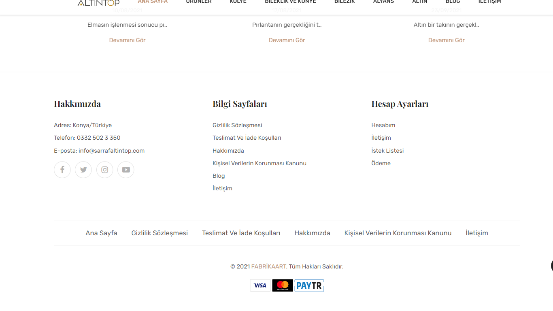This screenshot has height=311, width=553.
Task: Open Ödeme link in account settings
Action: [x=381, y=163]
